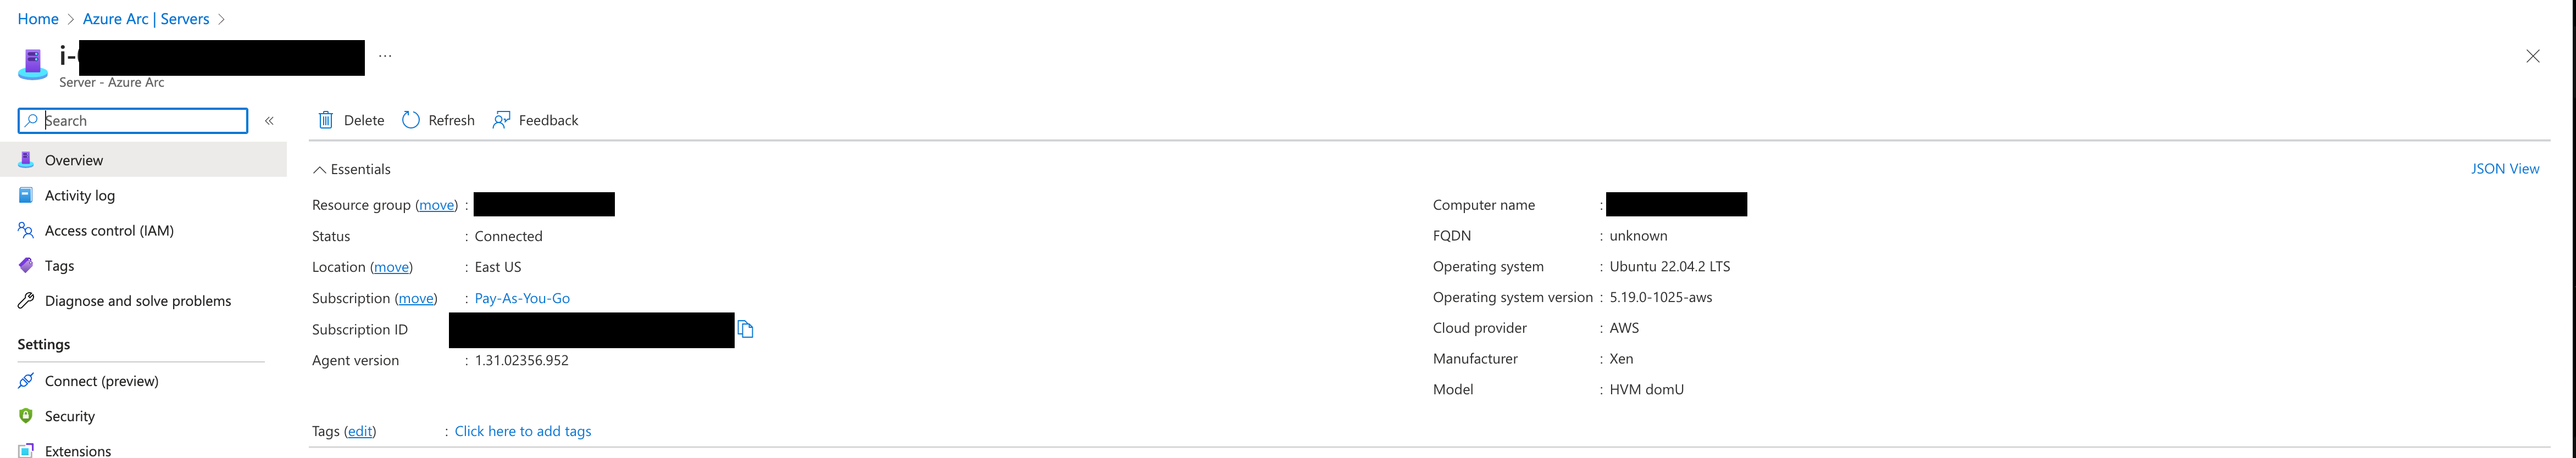Image resolution: width=2576 pixels, height=458 pixels.
Task: Select the Tags icon in the sidebar
Action: pyautogui.click(x=25, y=265)
